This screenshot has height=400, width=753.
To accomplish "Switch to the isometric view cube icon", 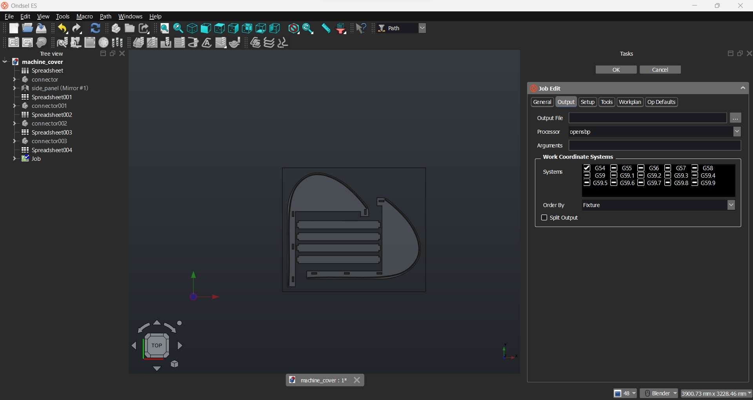I will coord(192,28).
